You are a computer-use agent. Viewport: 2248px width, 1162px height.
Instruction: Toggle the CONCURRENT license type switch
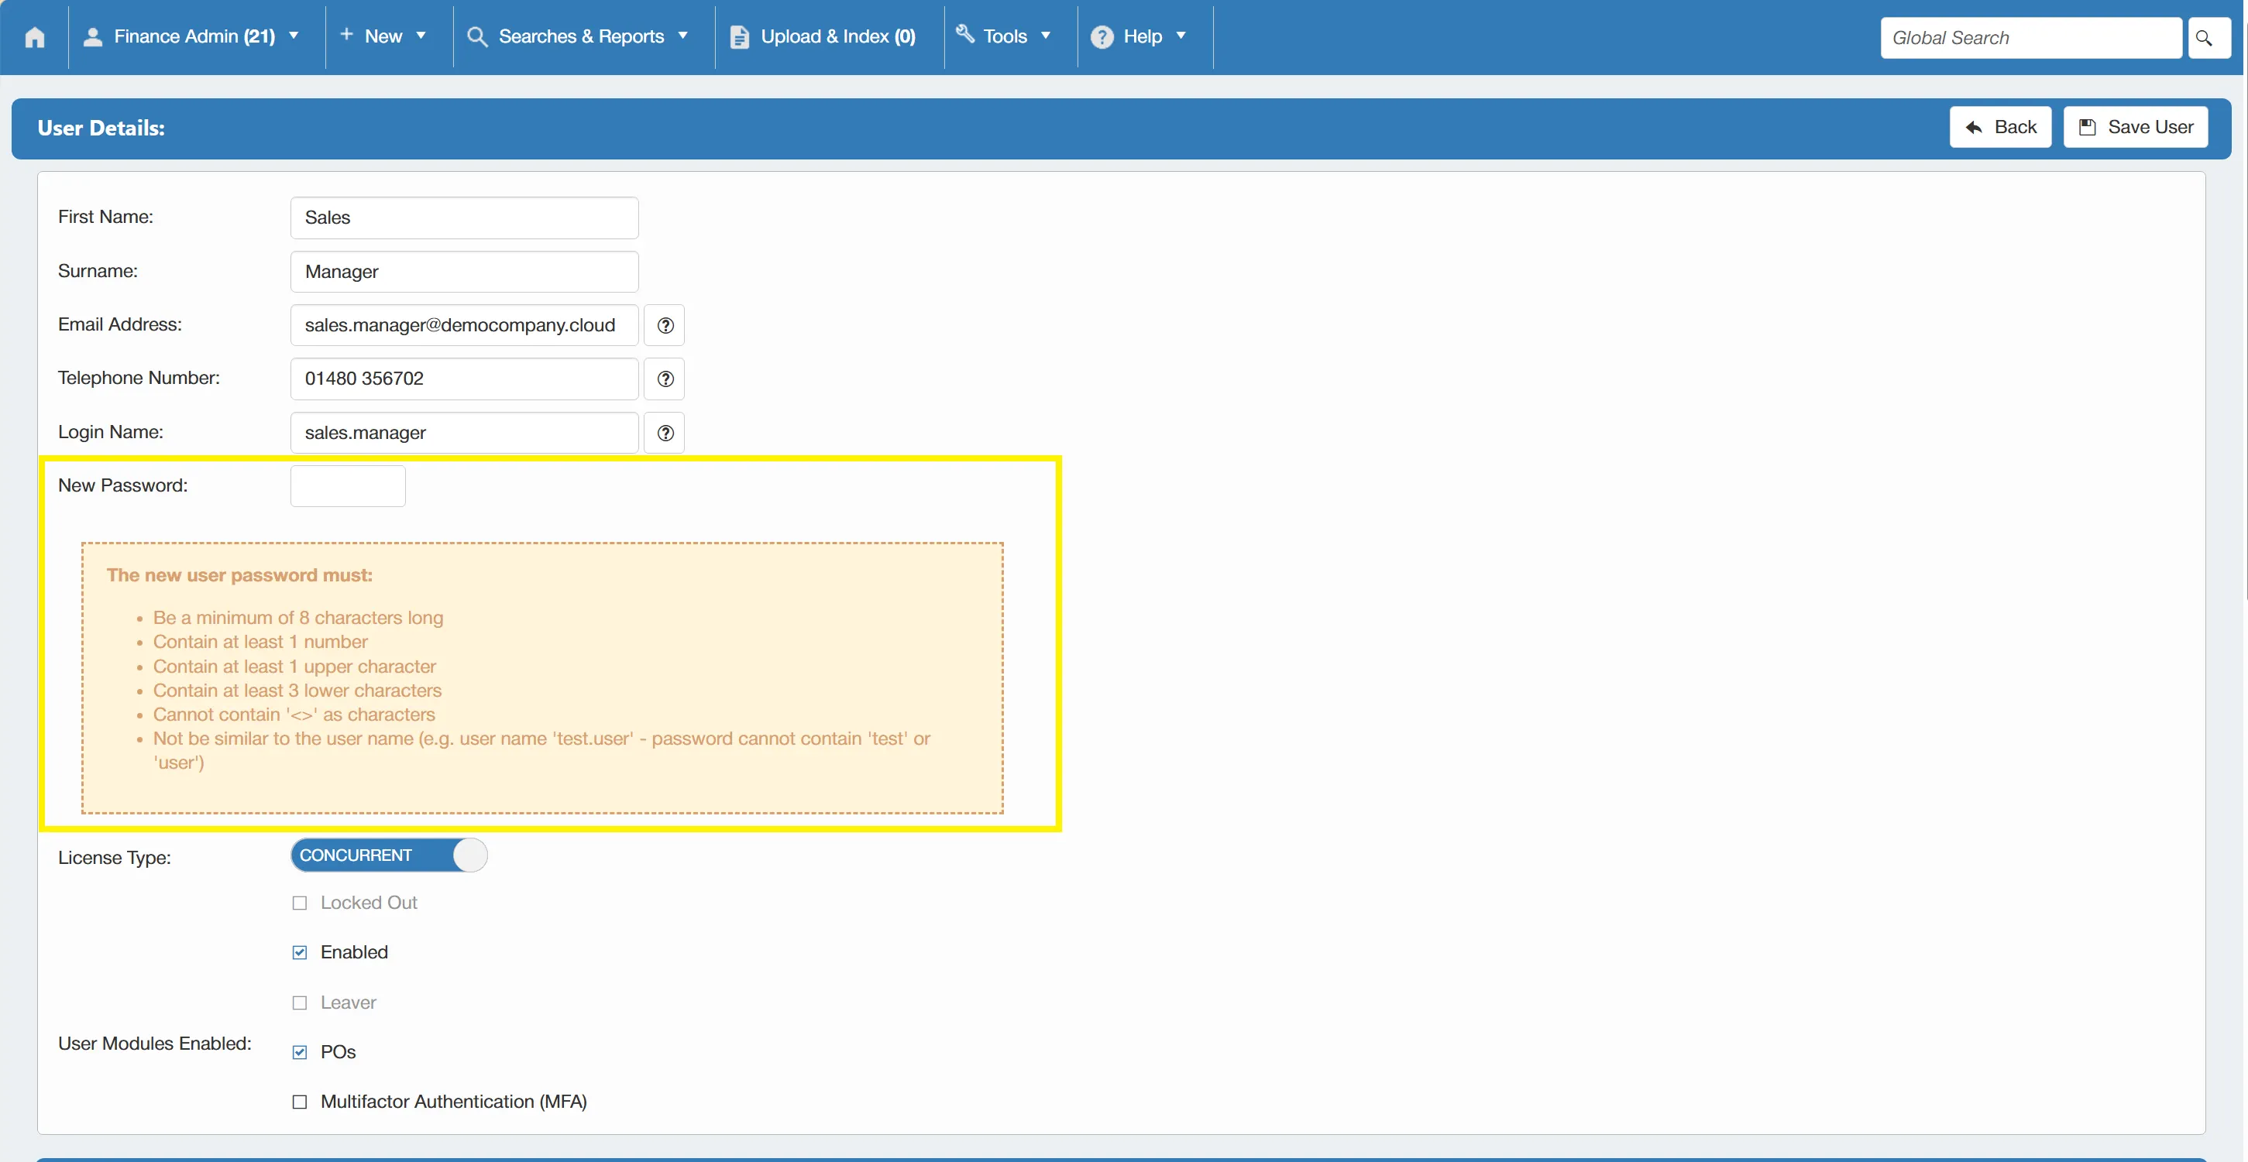(x=389, y=855)
